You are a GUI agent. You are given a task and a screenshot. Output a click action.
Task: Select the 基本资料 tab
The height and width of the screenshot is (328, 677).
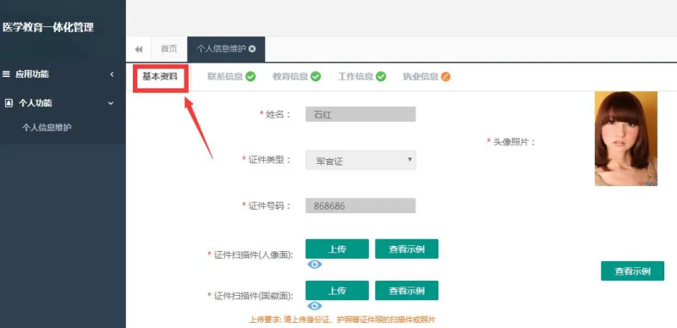tap(160, 77)
